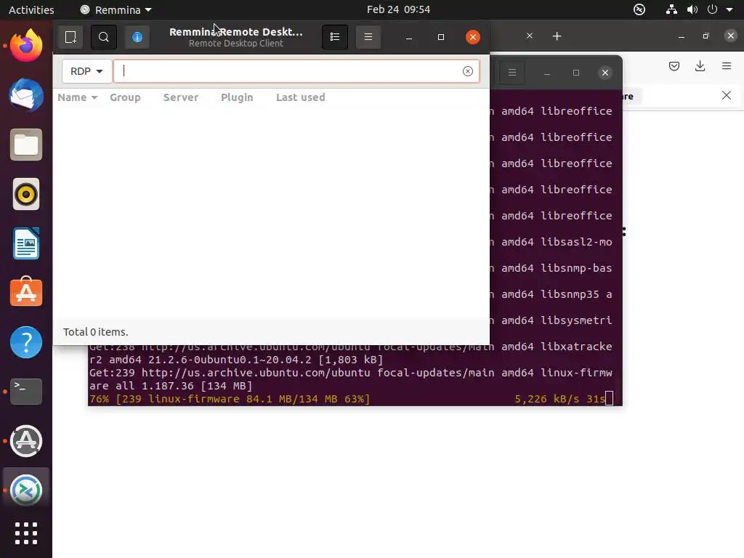The image size is (744, 558).
Task: Switch Remmina view mode with list icon
Action: point(335,37)
